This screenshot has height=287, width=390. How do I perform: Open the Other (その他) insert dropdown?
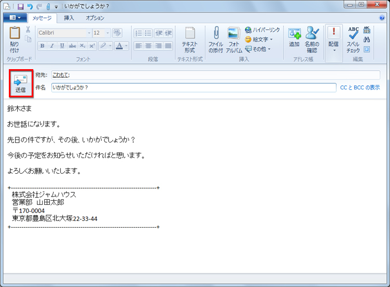(x=258, y=49)
